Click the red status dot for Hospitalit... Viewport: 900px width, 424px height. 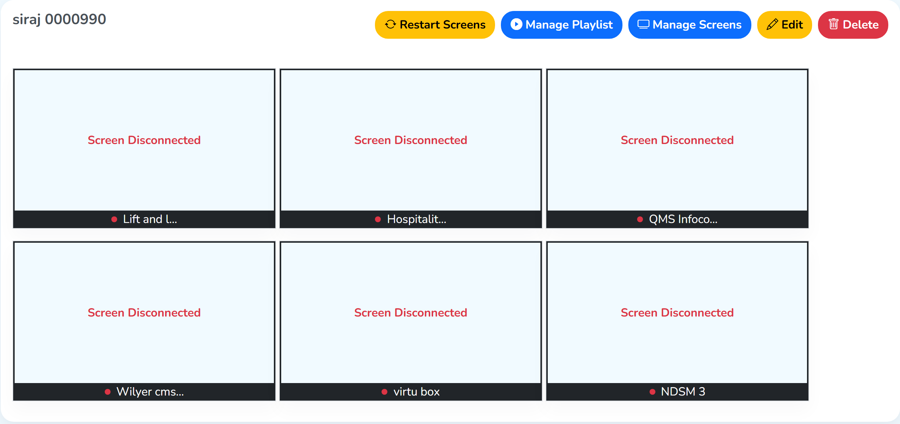(378, 219)
